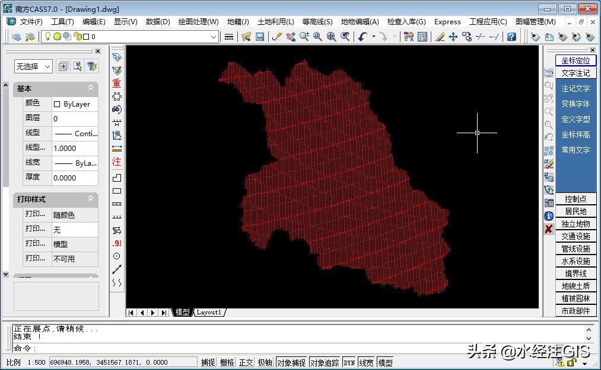Open the 等高线(S) menu
Viewport: 601px width, 370px height.
[x=317, y=22]
